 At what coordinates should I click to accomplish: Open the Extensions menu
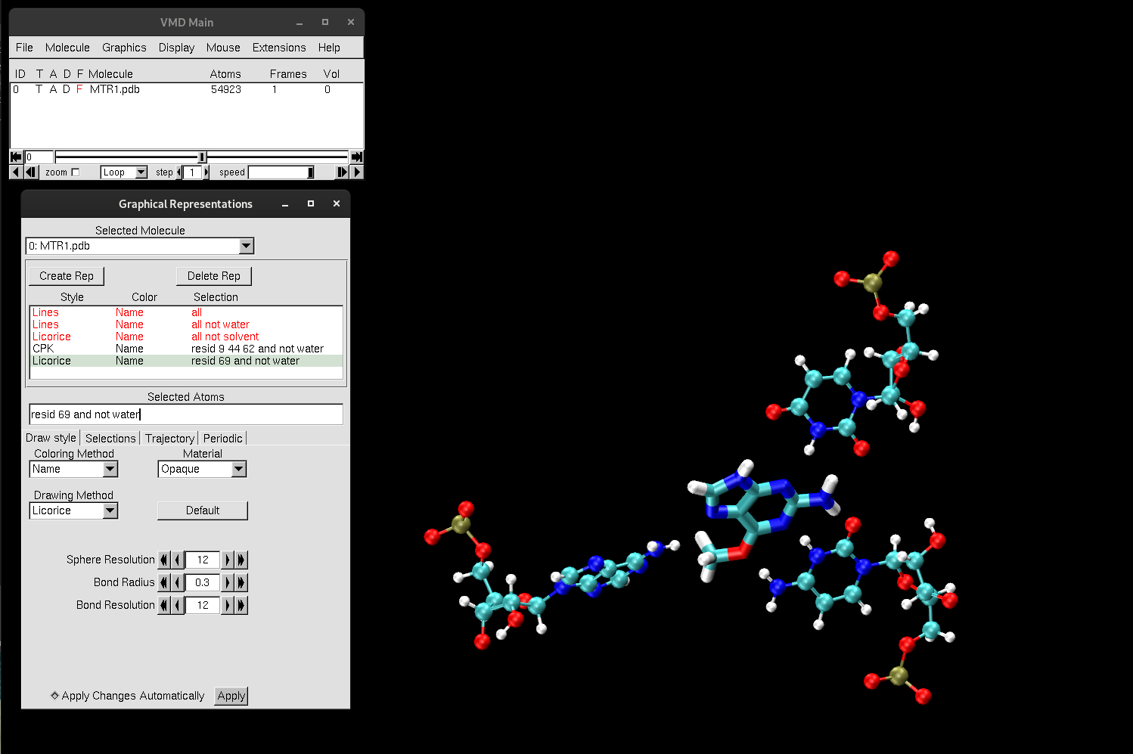coord(279,48)
